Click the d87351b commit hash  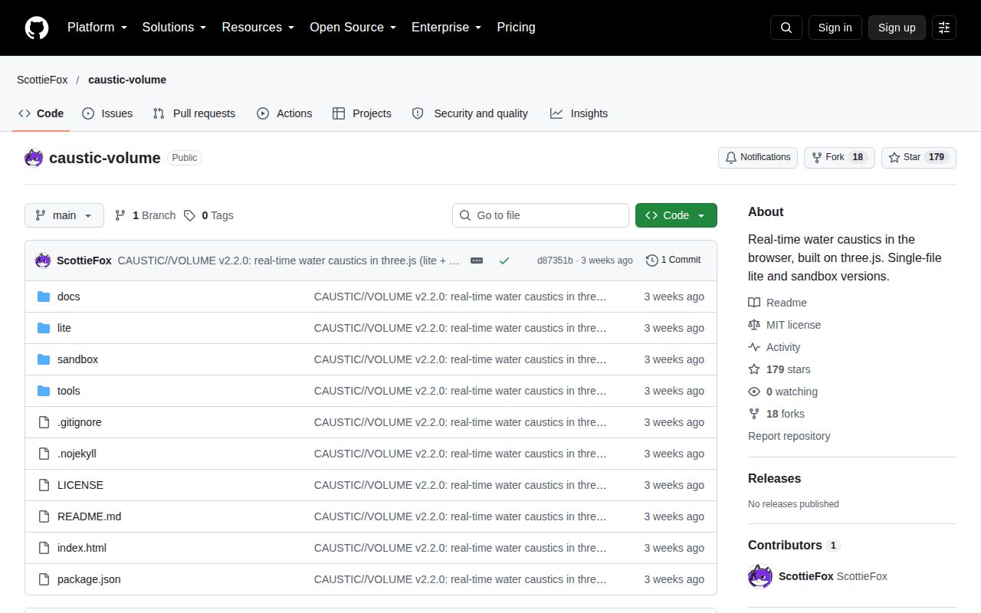tap(555, 261)
